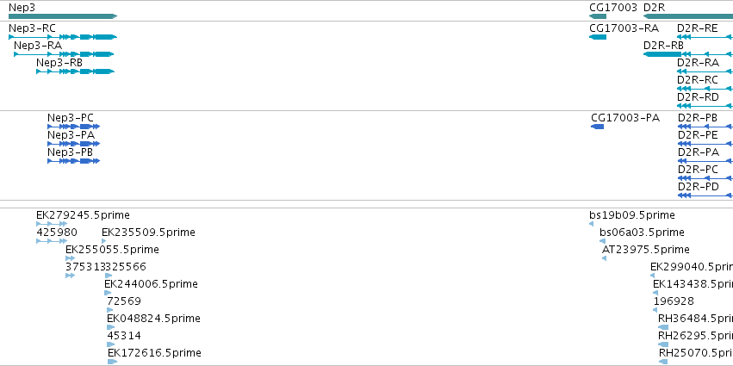This screenshot has width=733, height=366.
Task: Select the CG17003-PA protein glyph
Action: (598, 127)
